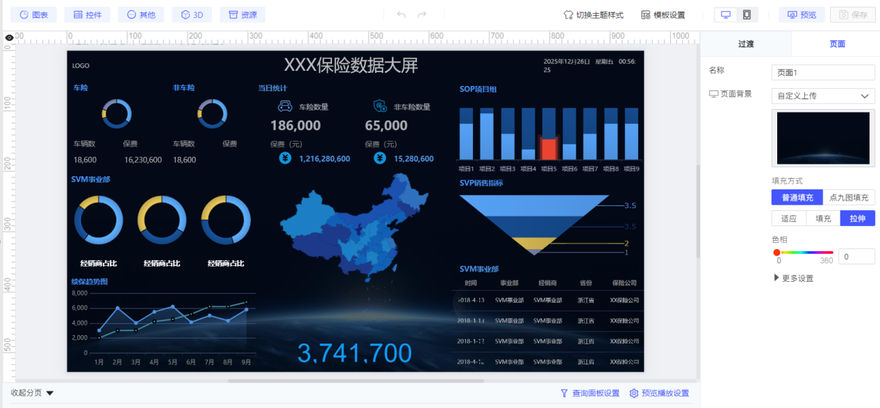The height and width of the screenshot is (408, 880).
Task: Click the red 项目5 bar in chart
Action: click(x=549, y=149)
